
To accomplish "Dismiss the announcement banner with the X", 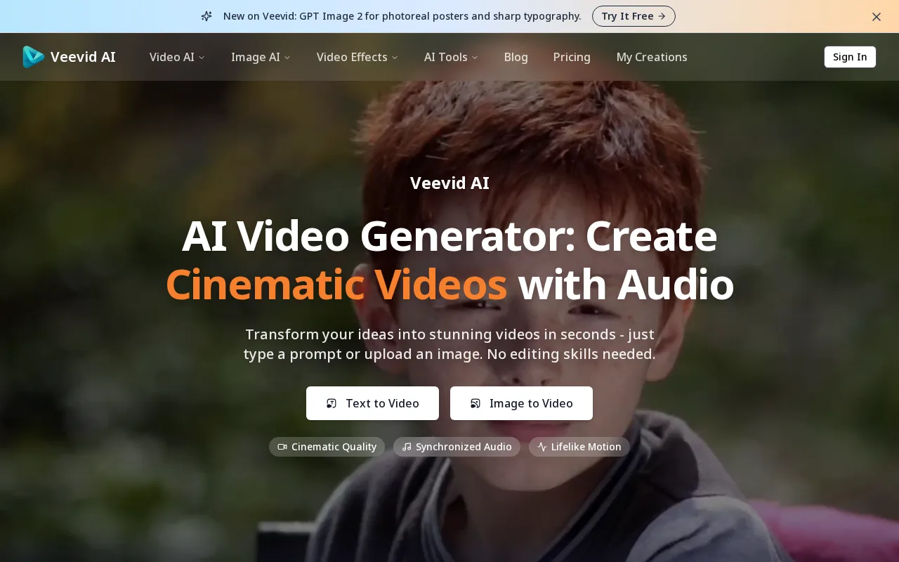I will click(x=877, y=17).
